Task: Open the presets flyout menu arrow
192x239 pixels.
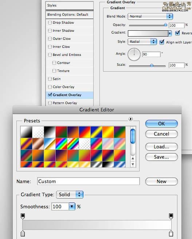Action: click(x=130, y=119)
